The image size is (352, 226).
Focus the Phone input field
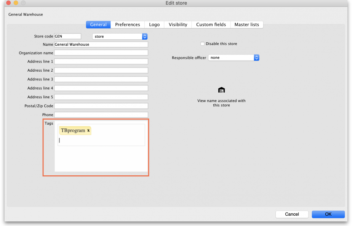(x=101, y=115)
